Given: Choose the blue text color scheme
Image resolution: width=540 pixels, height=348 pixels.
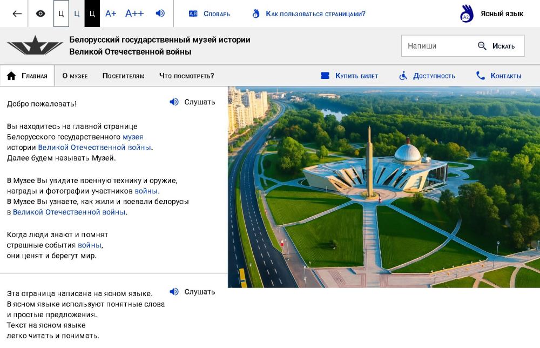Looking at the screenshot, I should coord(77,14).
